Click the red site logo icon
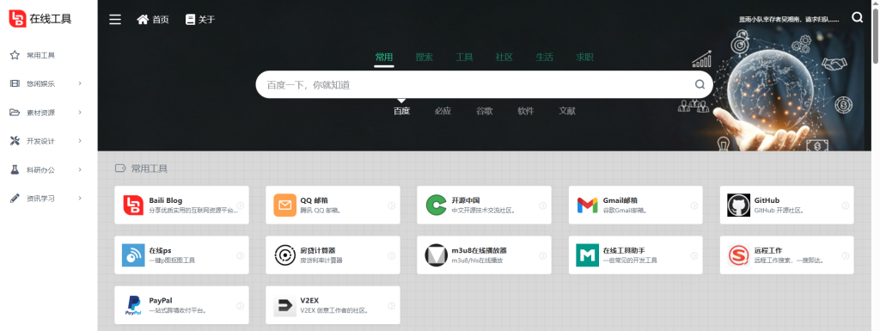880x331 pixels. 17,19
